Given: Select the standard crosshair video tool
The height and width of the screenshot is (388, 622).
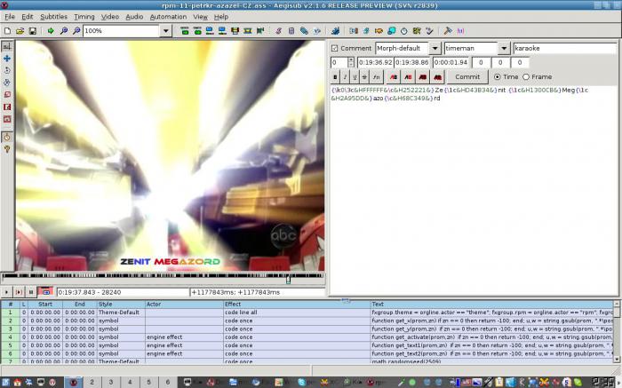Looking at the screenshot, I should [7, 46].
